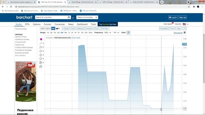This screenshot has width=205, height=115.
Task: Set range to 5D
Action: click(51, 33)
